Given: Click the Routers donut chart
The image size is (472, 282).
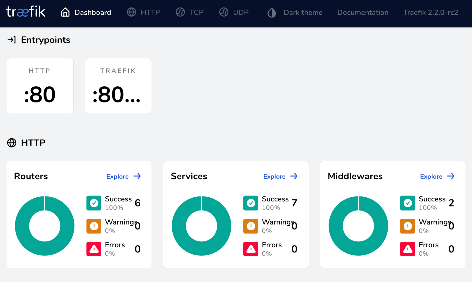Looking at the screenshot, I should [45, 226].
